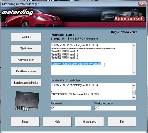Open Konfigurace jednotky
The width and height of the screenshot is (148, 133).
[x=26, y=83]
